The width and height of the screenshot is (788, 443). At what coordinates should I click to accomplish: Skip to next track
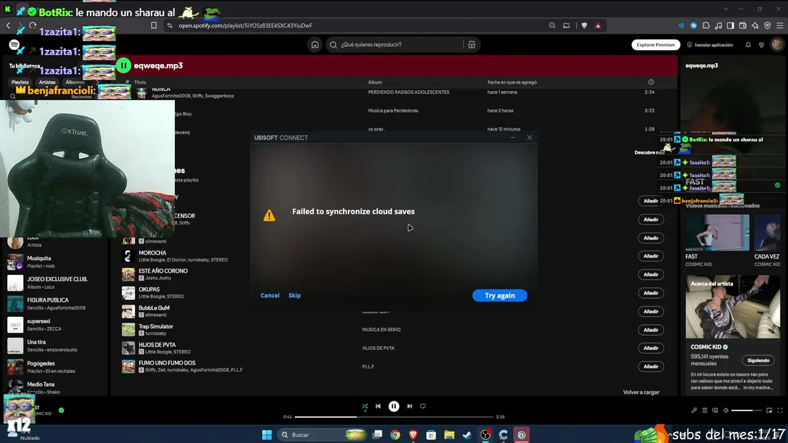[409, 406]
